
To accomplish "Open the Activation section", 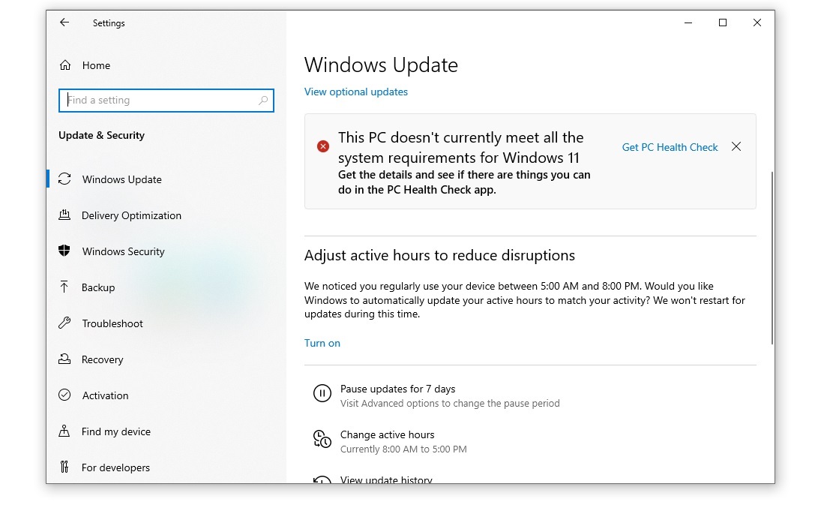I will pyautogui.click(x=105, y=395).
